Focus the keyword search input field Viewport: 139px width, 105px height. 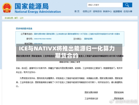[105, 5]
